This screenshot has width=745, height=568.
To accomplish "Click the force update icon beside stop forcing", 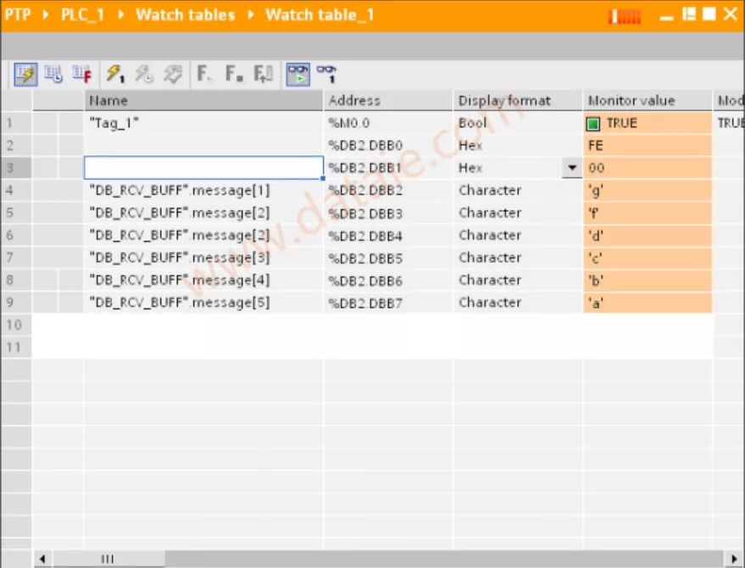I will click(x=263, y=74).
